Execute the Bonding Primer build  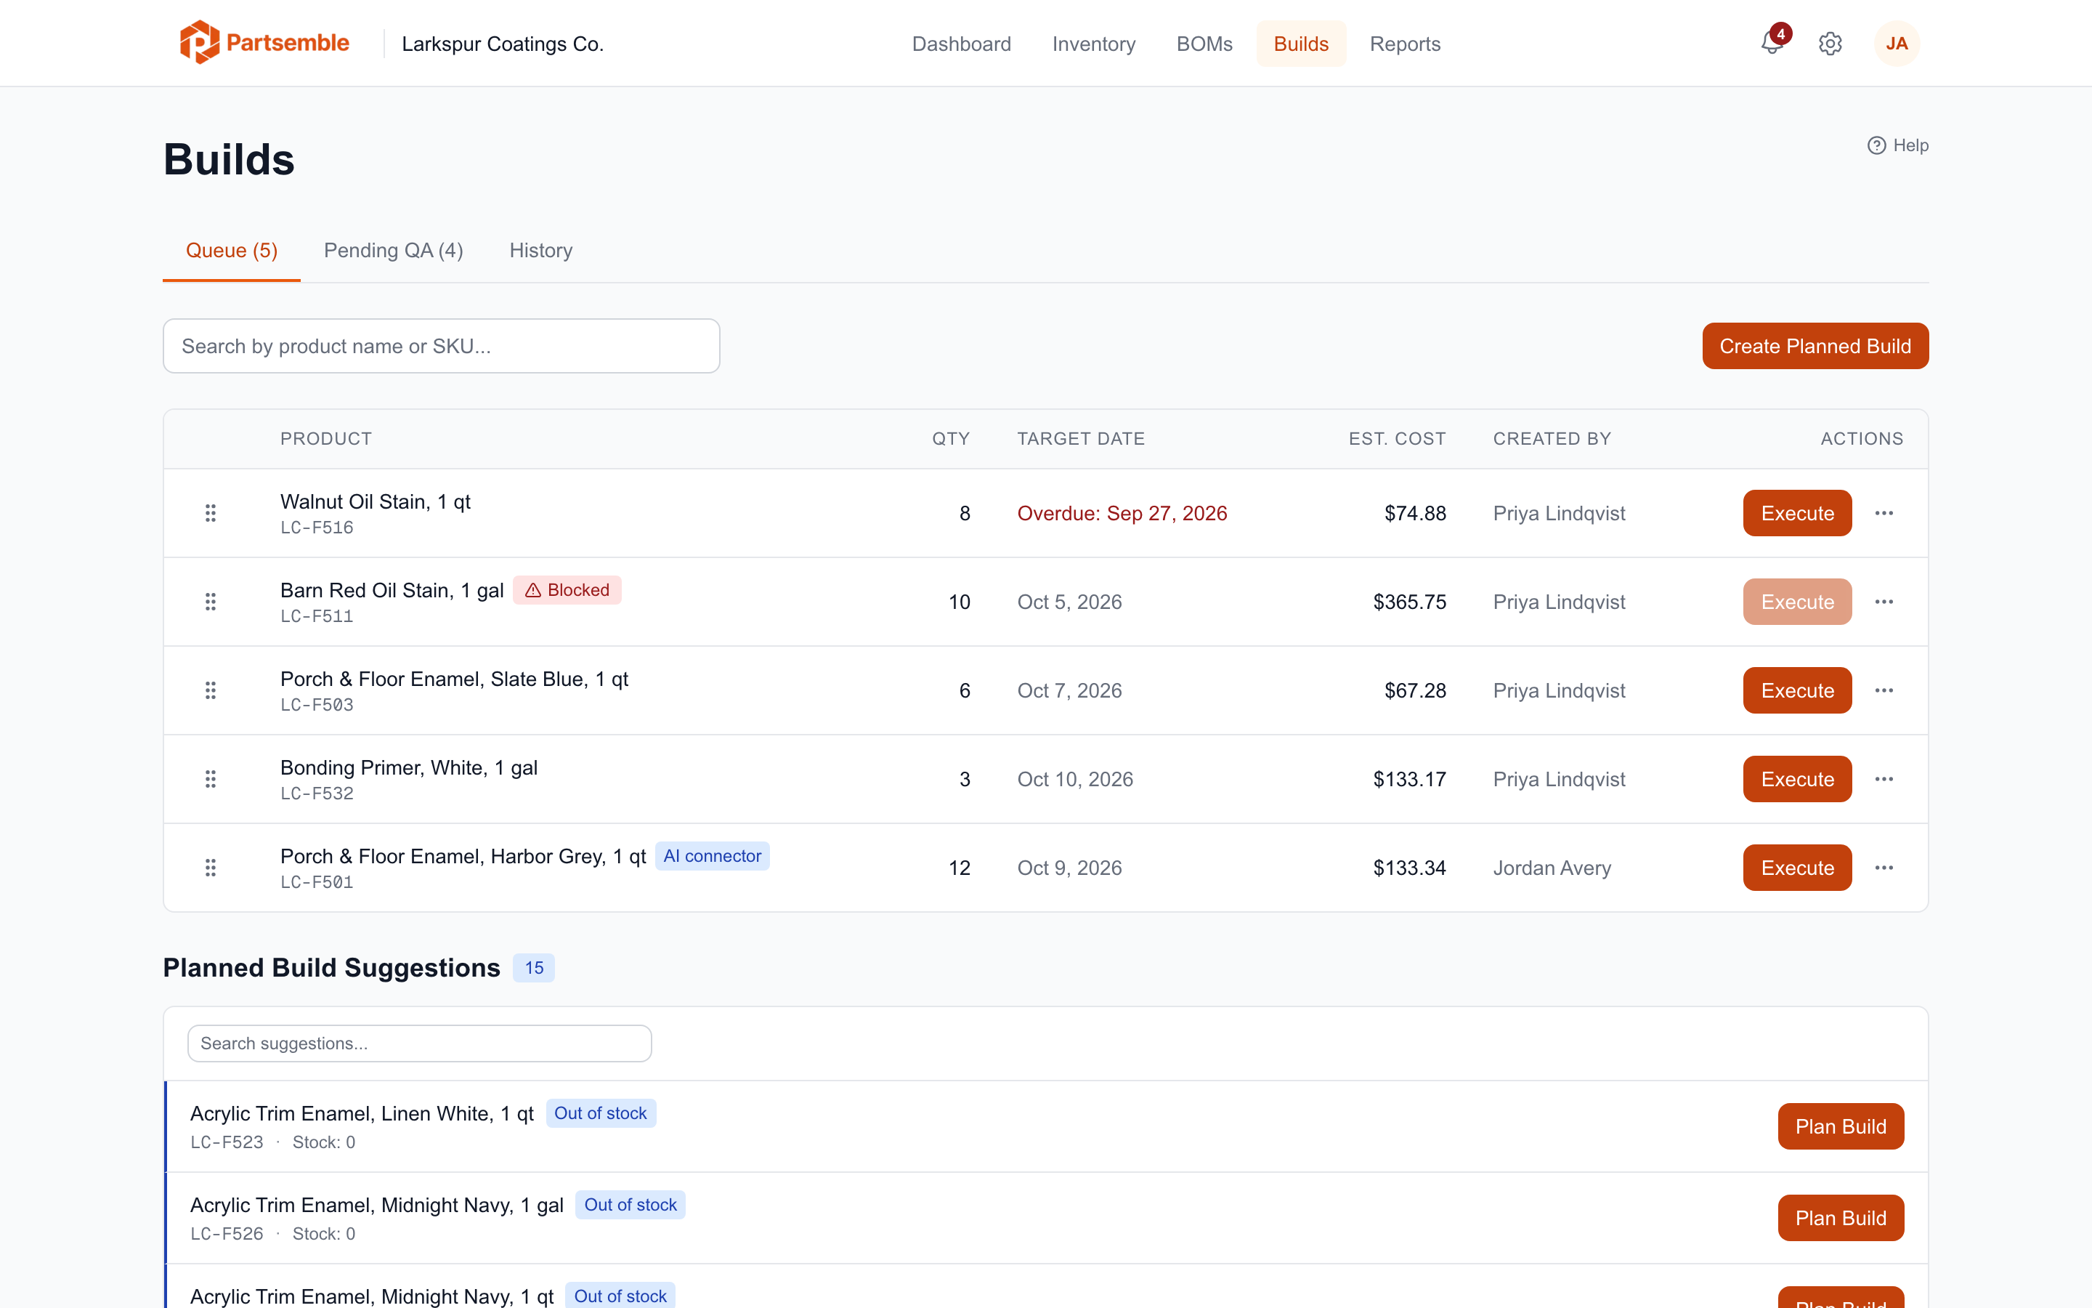pyautogui.click(x=1797, y=780)
